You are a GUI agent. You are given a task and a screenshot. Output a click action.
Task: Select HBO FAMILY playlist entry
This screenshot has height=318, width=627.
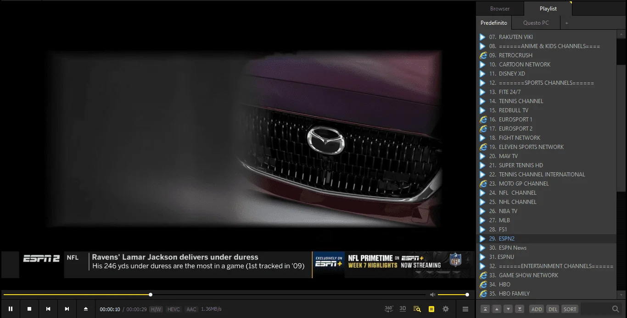point(547,294)
